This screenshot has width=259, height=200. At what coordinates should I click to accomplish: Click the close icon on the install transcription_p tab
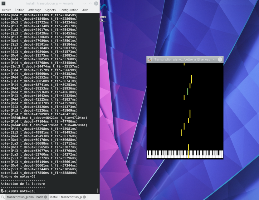point(84,197)
